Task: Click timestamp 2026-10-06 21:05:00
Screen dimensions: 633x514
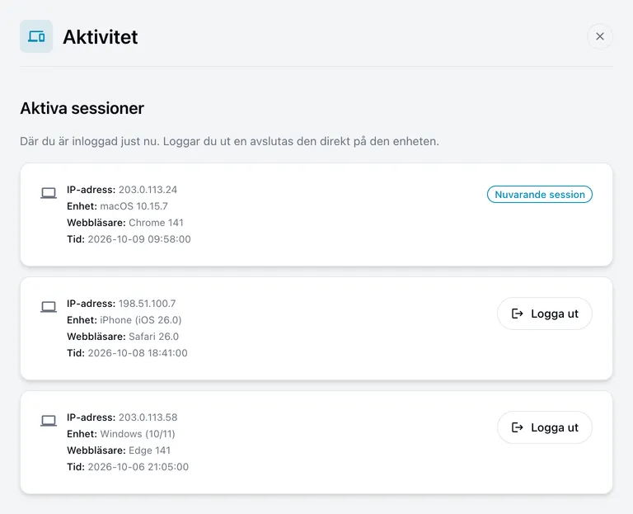Action: pos(138,467)
